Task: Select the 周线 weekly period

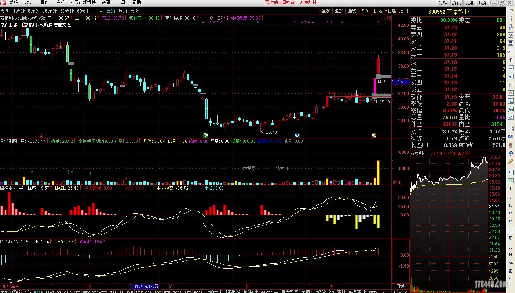Action: (x=123, y=11)
